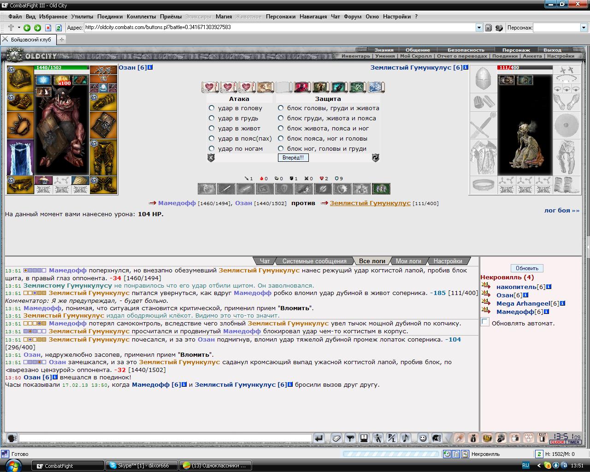Image resolution: width=590 pixels, height=472 pixels.
Task: Click the info icon beside Mega Arhangeel
Action: (x=563, y=303)
